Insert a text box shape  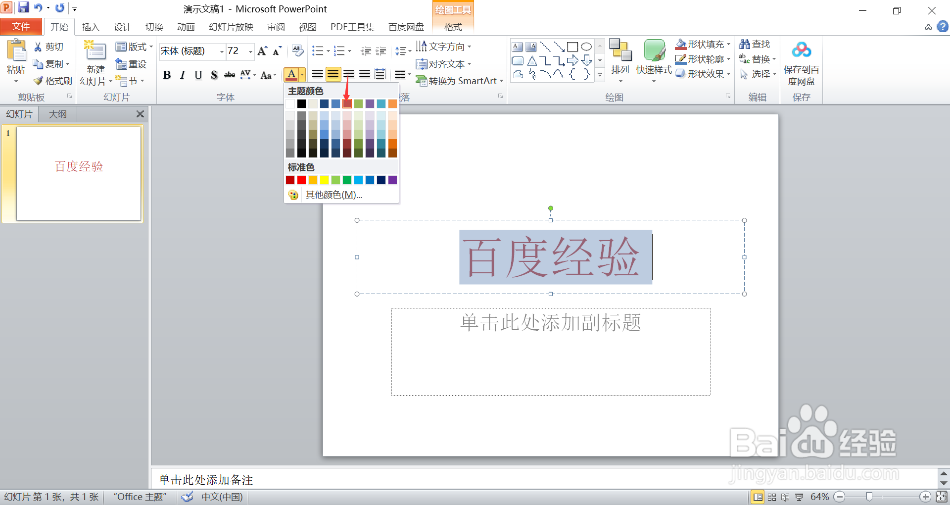pyautogui.click(x=518, y=47)
